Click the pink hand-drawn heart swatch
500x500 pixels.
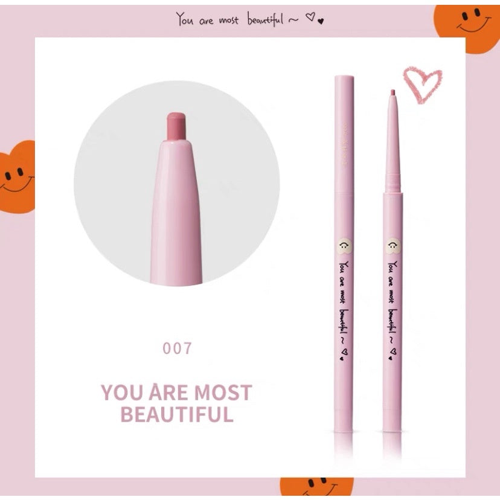tap(423, 85)
